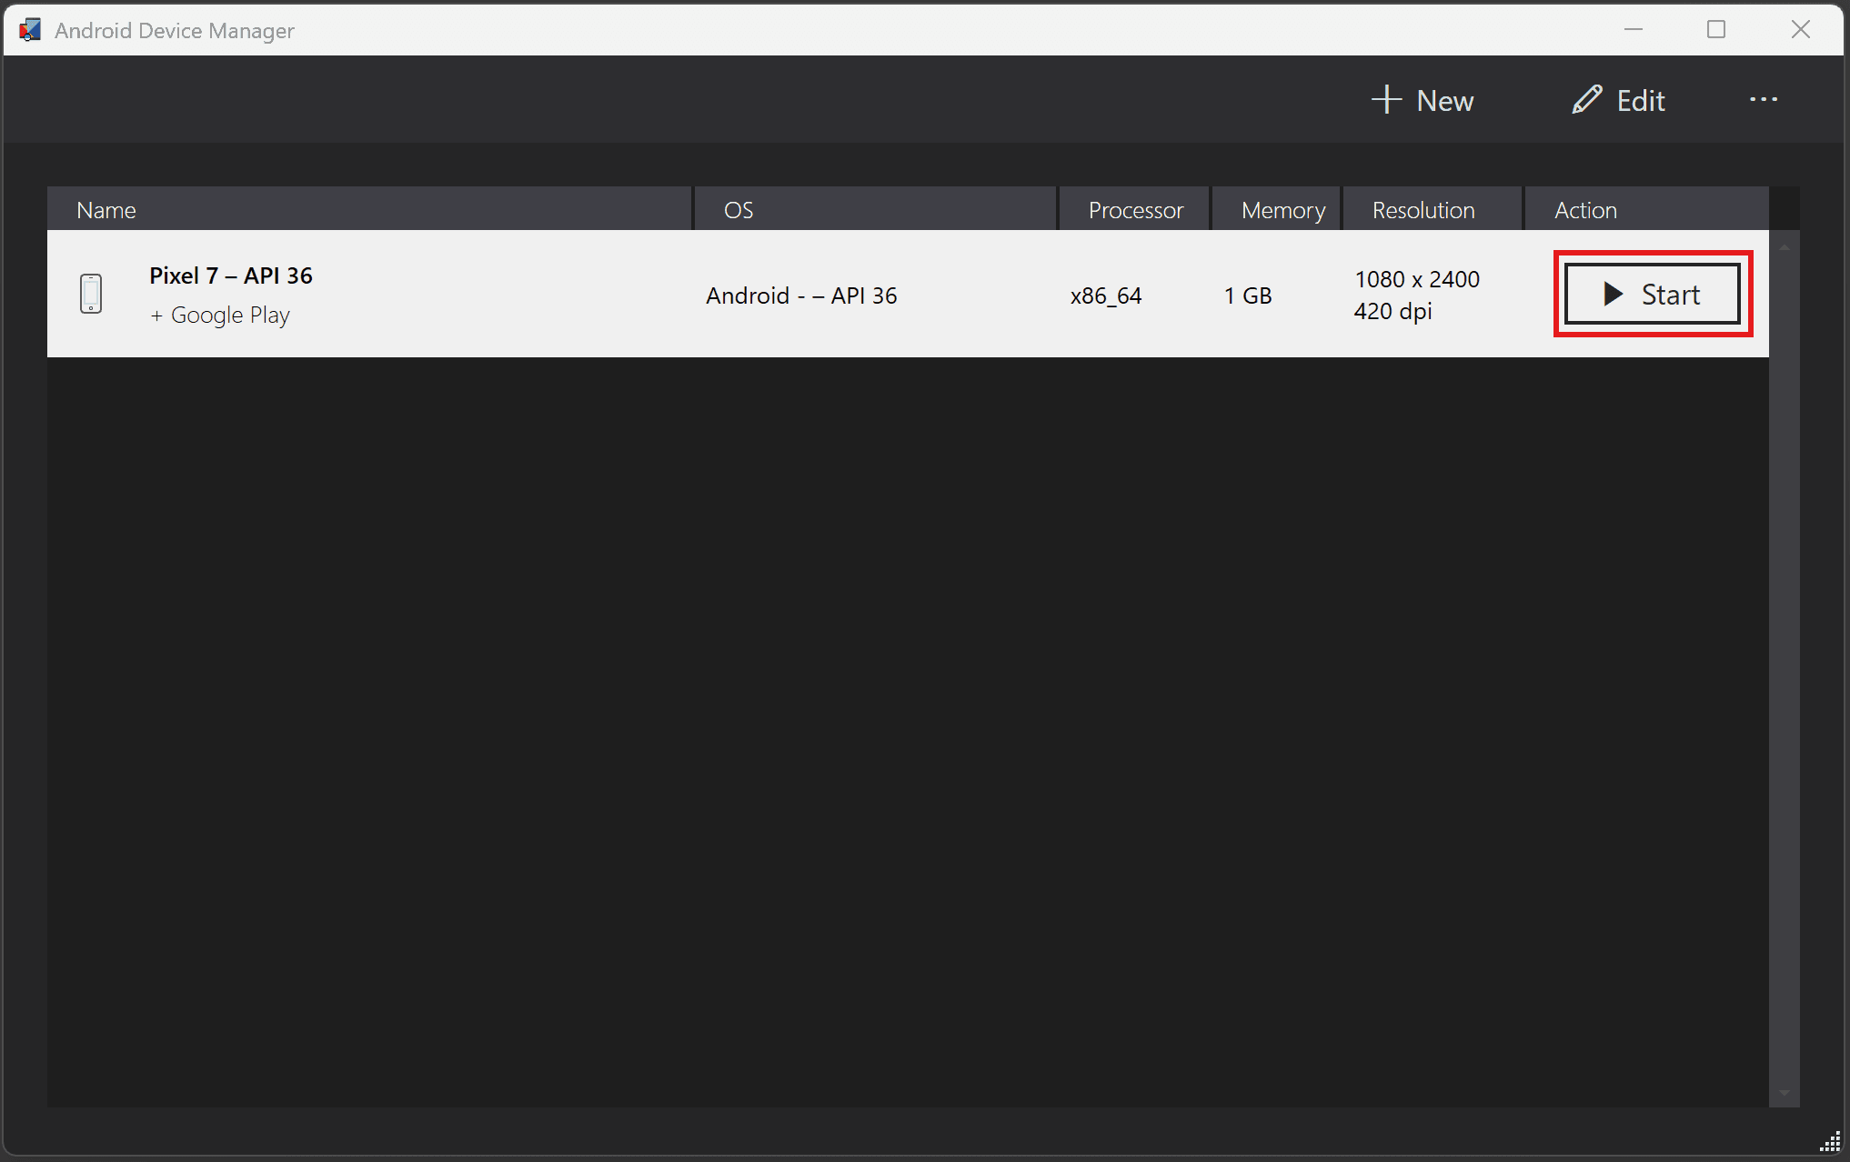This screenshot has width=1850, height=1162.
Task: Click the Action column header
Action: tap(1584, 208)
